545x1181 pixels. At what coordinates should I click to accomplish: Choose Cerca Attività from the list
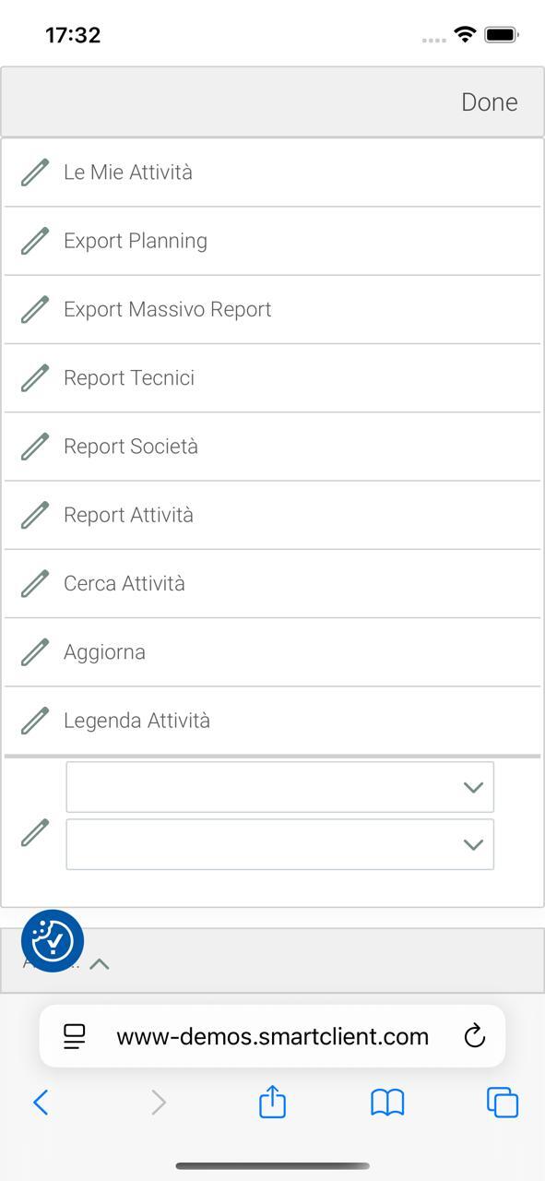tap(272, 584)
